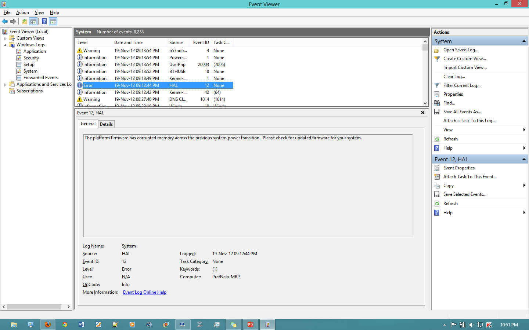Sort events by Level column header
This screenshot has width=529, height=330.
coord(93,43)
